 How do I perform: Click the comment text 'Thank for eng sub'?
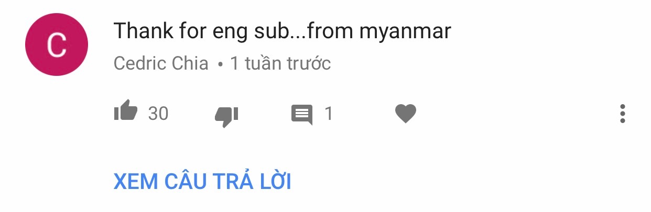pos(201,31)
